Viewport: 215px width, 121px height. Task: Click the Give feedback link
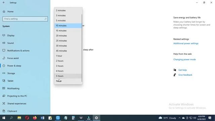pos(185,75)
